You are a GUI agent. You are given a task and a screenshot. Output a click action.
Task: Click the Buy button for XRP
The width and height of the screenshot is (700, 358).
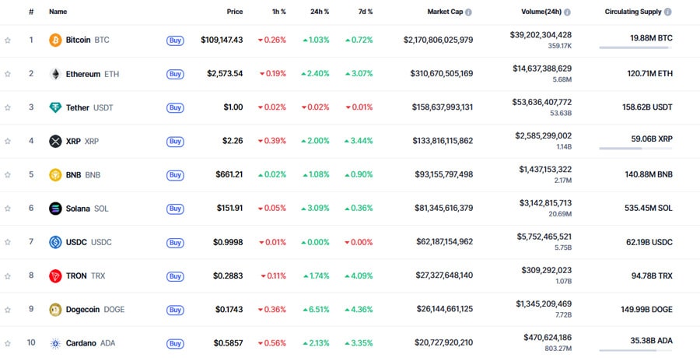[175, 142]
